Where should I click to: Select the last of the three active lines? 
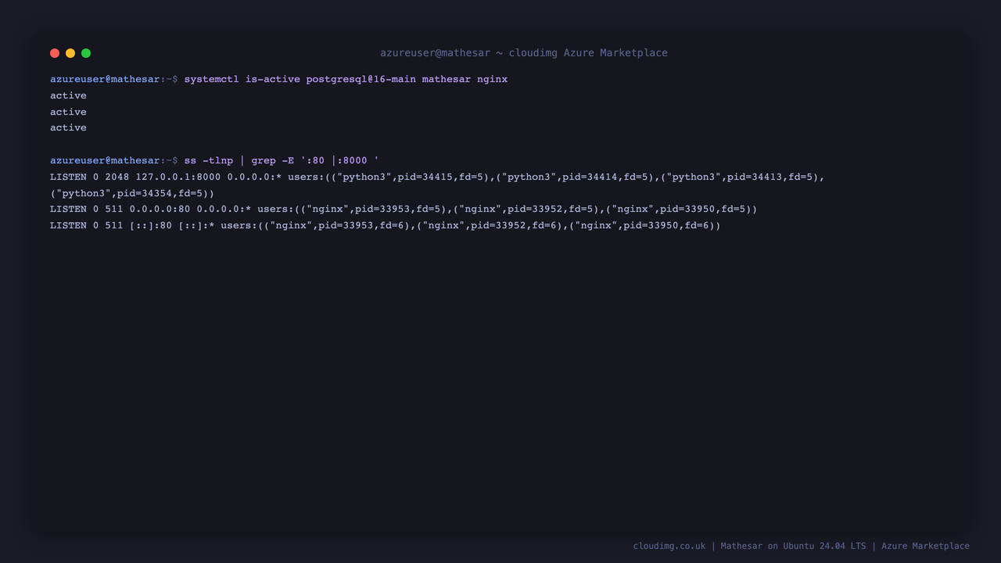point(69,127)
